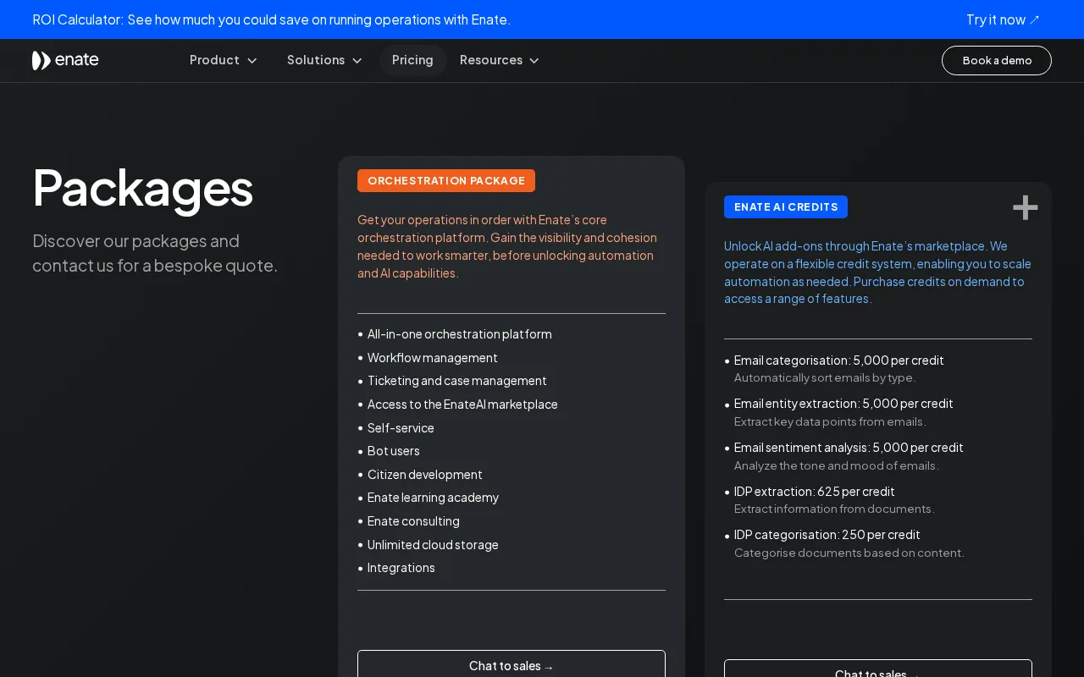Select 'Self-service' list item

tap(401, 428)
